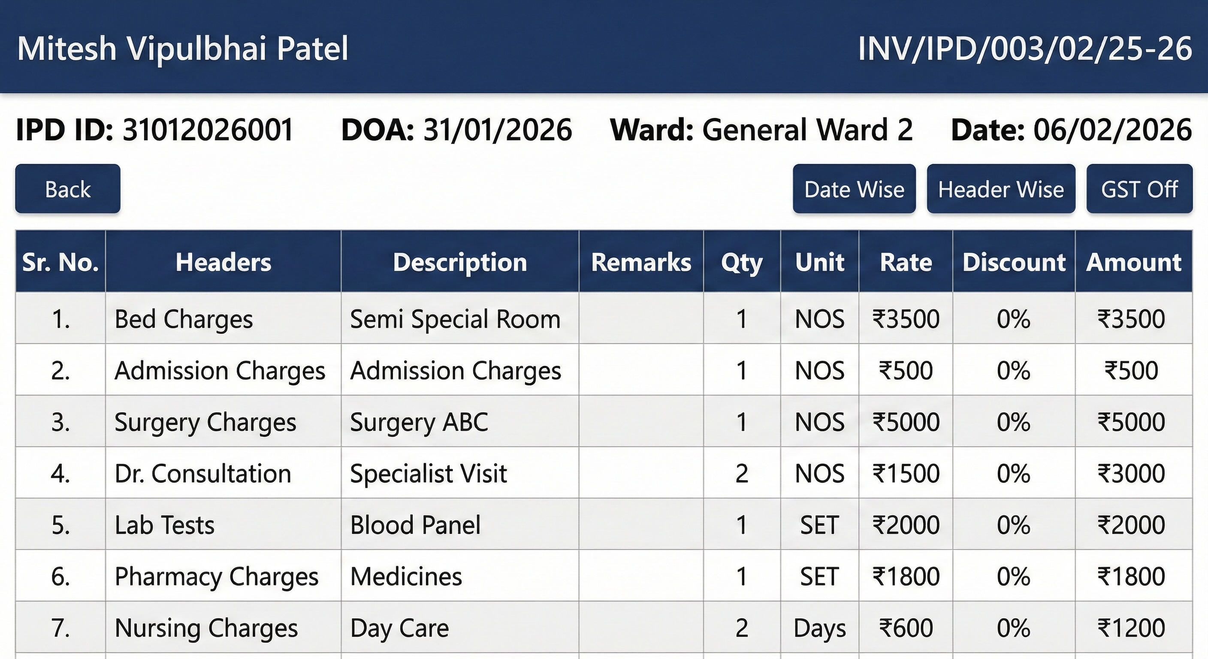Click the Headers column header

223,262
